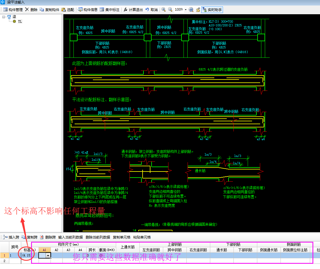Click the 构件尺寸(mm) group header
The height and width of the screenshot is (269, 320).
pyautogui.click(x=68, y=244)
